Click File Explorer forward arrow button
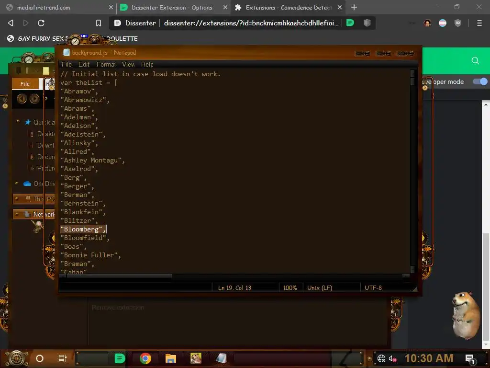 pos(34,99)
